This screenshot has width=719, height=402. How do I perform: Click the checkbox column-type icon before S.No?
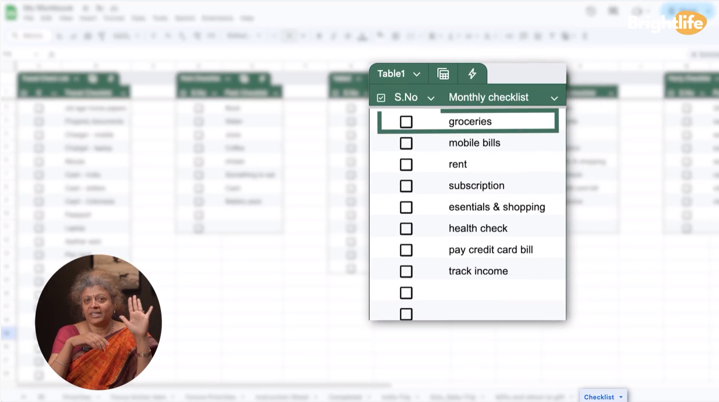click(381, 98)
